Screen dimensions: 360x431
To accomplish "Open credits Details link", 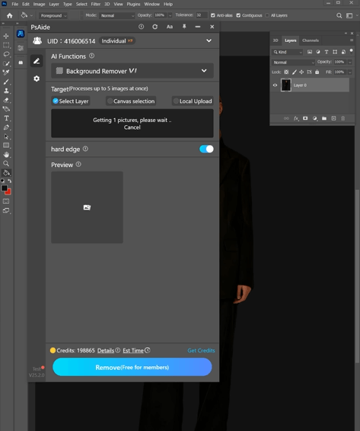I will 106,350.
